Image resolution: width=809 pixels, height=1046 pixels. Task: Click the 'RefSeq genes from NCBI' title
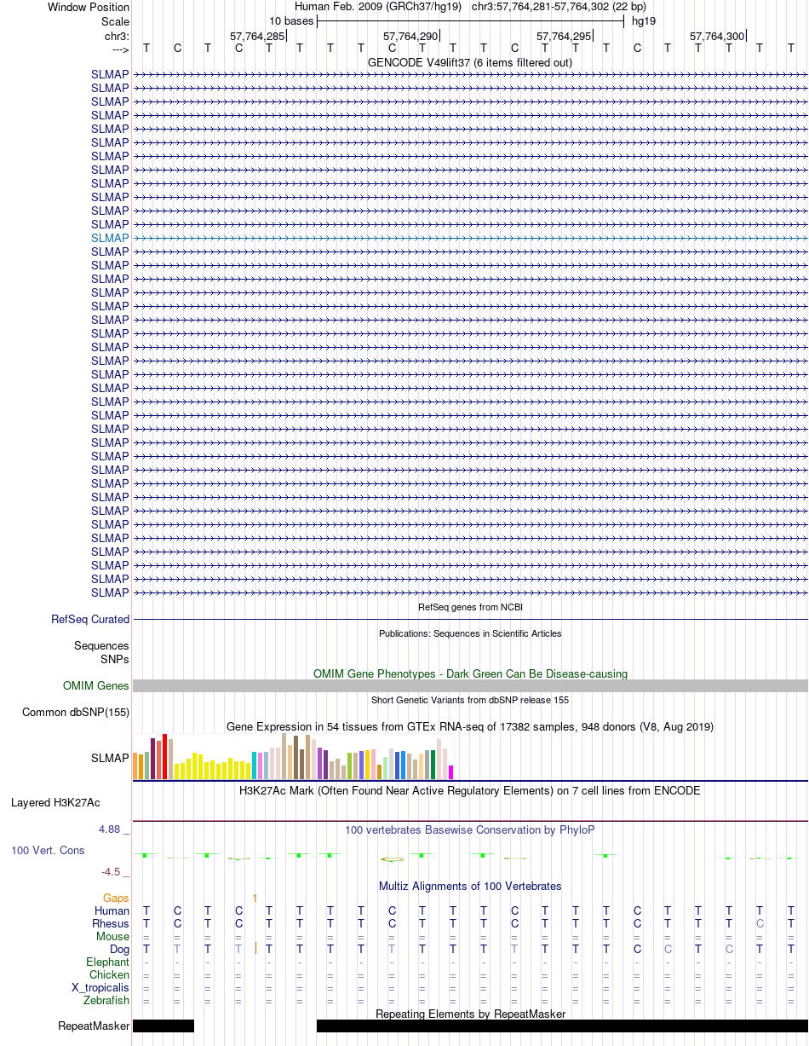[x=470, y=607]
